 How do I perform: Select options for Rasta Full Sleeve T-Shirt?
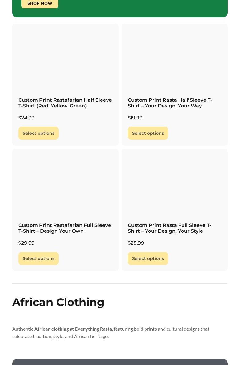coord(148,258)
